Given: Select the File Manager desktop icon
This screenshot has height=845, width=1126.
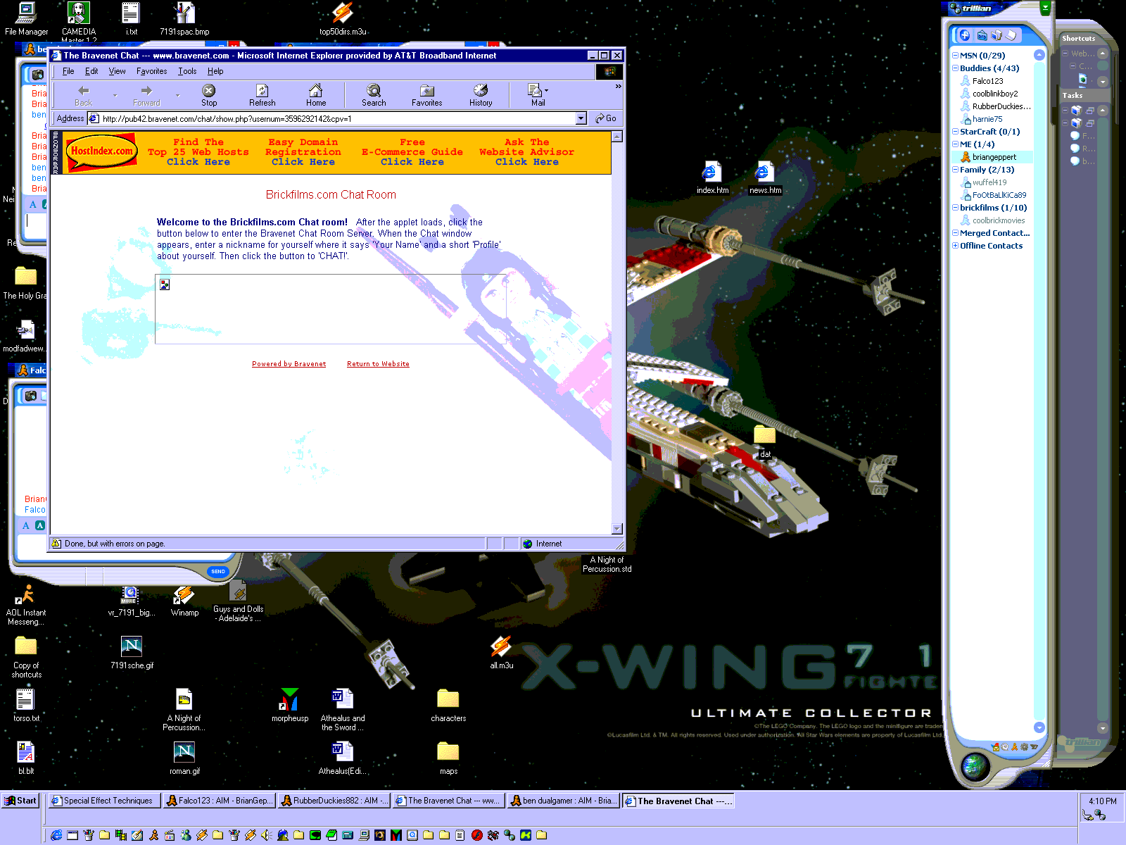Looking at the screenshot, I should click(x=26, y=19).
